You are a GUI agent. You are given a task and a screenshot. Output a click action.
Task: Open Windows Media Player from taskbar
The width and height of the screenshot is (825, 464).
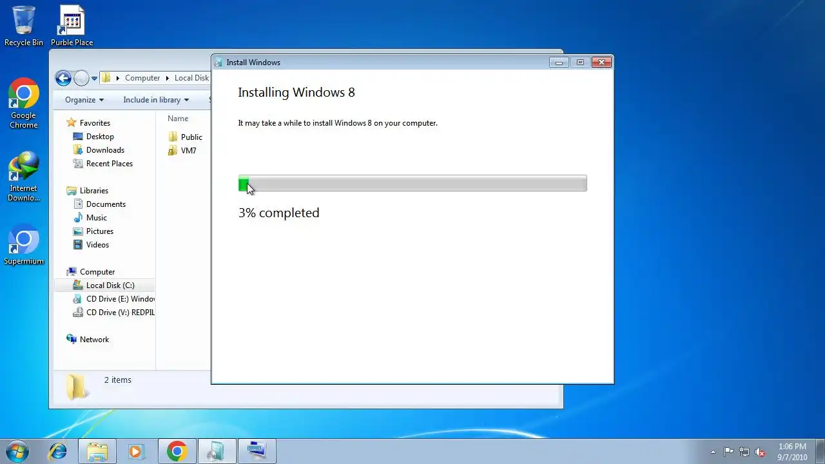coord(136,451)
